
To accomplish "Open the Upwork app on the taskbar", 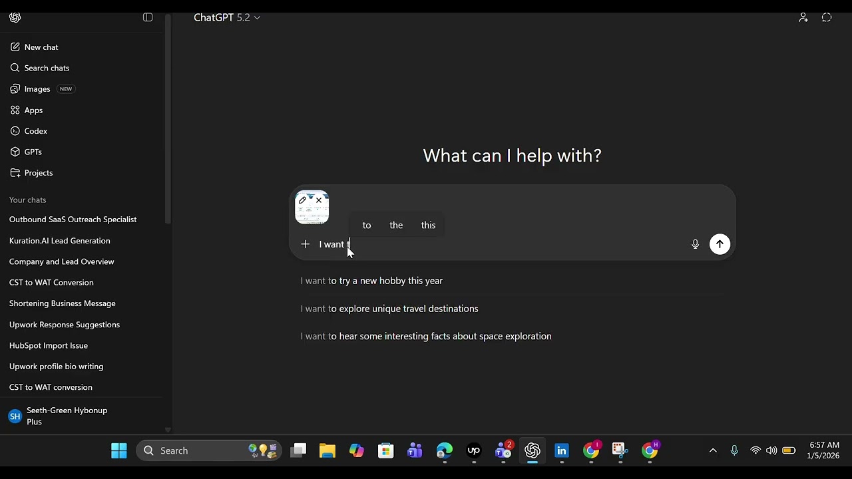I will 474,451.
